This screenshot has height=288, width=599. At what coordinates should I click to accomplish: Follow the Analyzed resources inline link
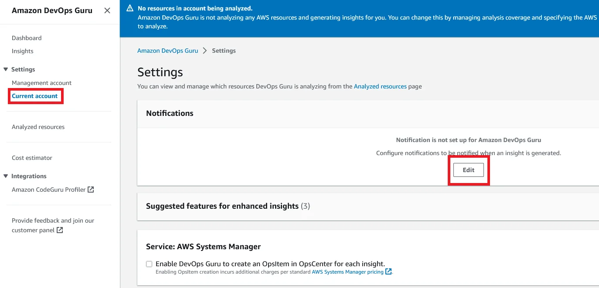pos(380,86)
